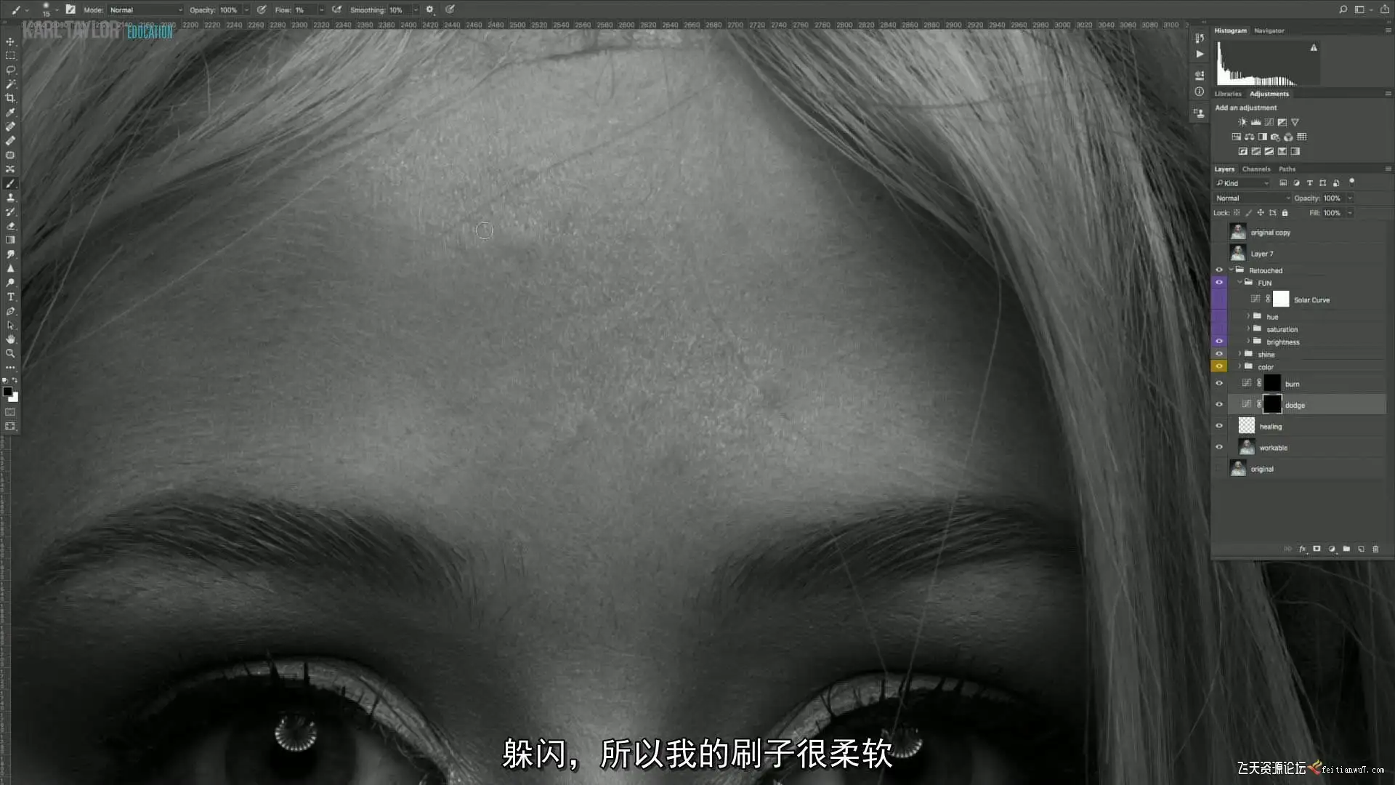Toggle visibility of the burn layer
This screenshot has width=1395, height=785.
(x=1219, y=383)
